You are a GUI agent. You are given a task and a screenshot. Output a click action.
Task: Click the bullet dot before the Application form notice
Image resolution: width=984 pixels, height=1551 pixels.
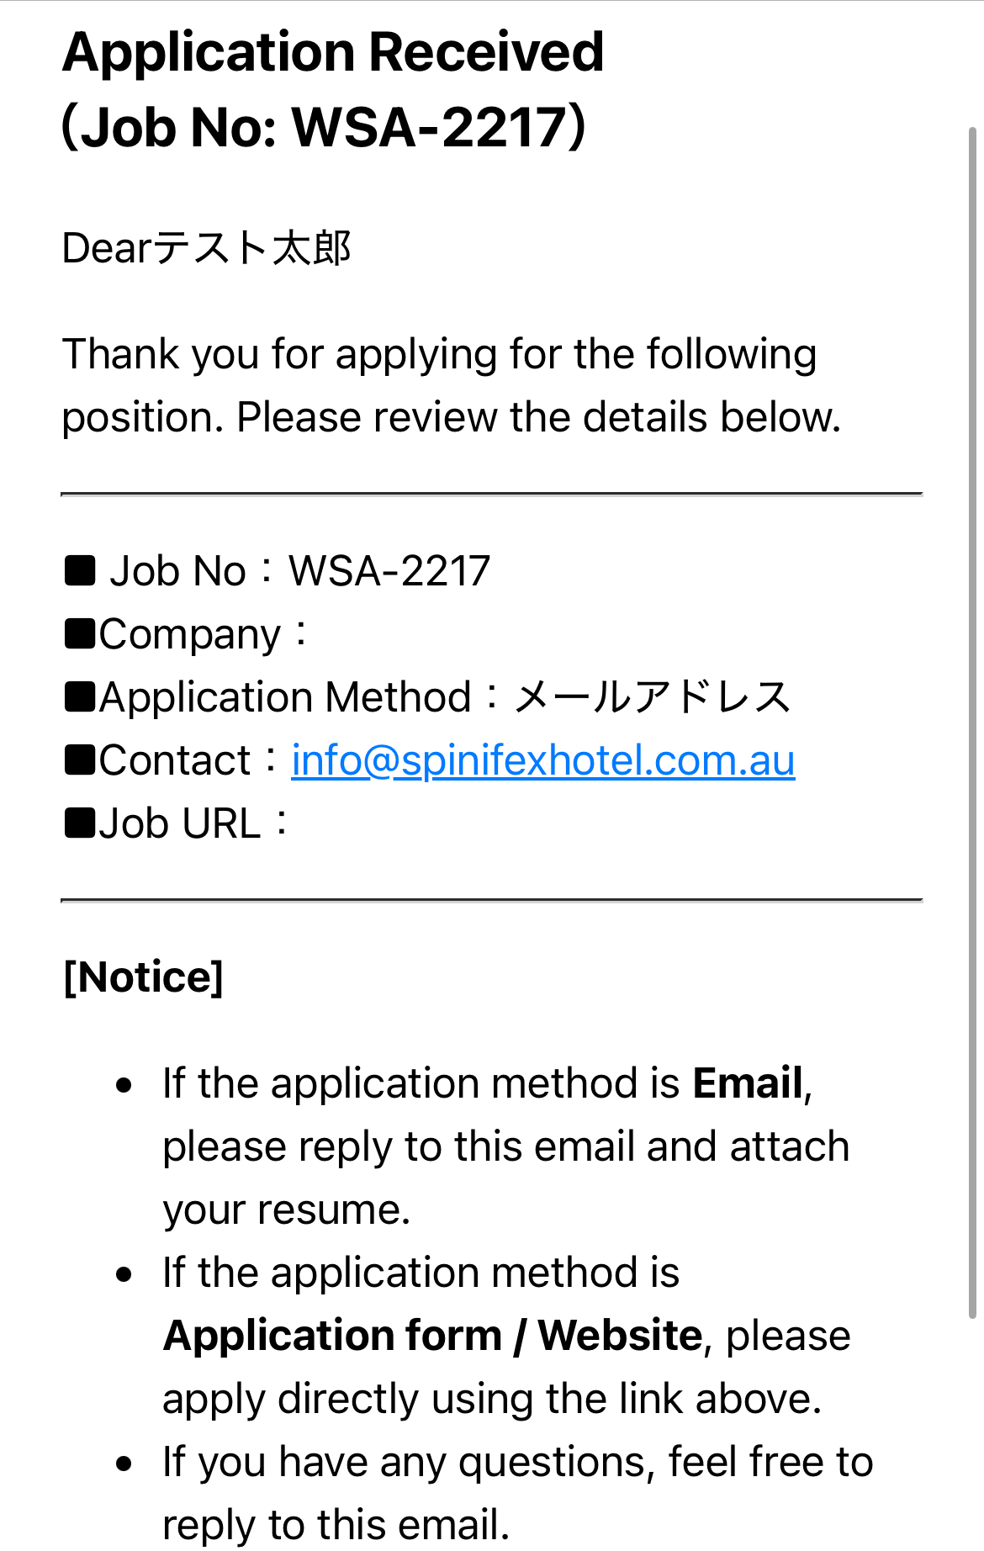(x=124, y=1274)
